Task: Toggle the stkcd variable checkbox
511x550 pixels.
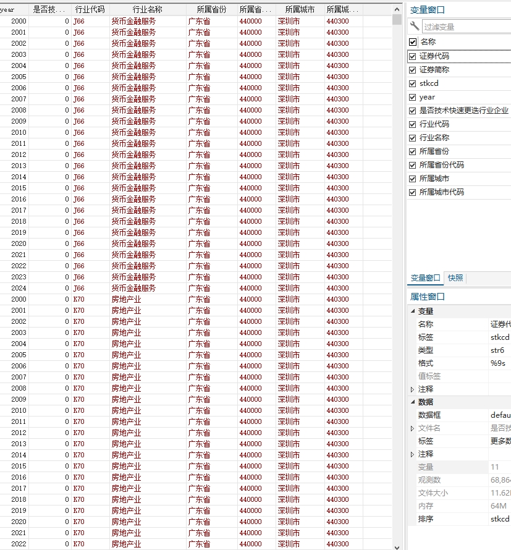Action: tap(413, 83)
